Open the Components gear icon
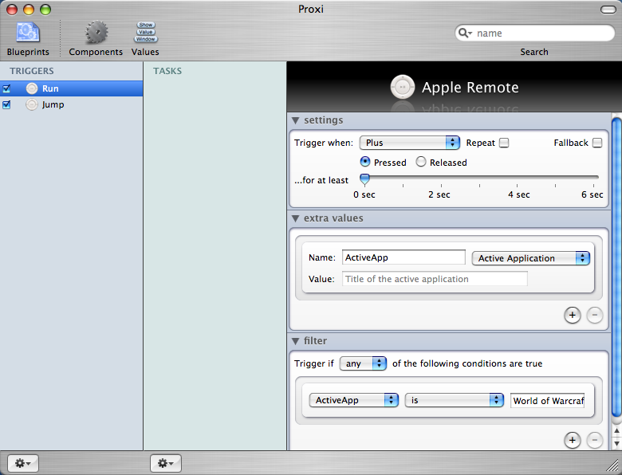This screenshot has width=622, height=475. point(96,32)
